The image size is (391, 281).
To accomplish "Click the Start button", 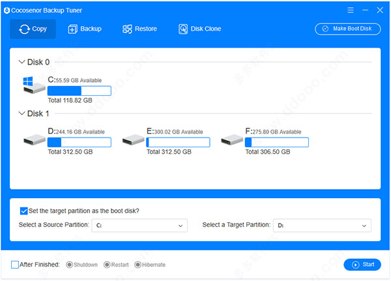I will 362,265.
